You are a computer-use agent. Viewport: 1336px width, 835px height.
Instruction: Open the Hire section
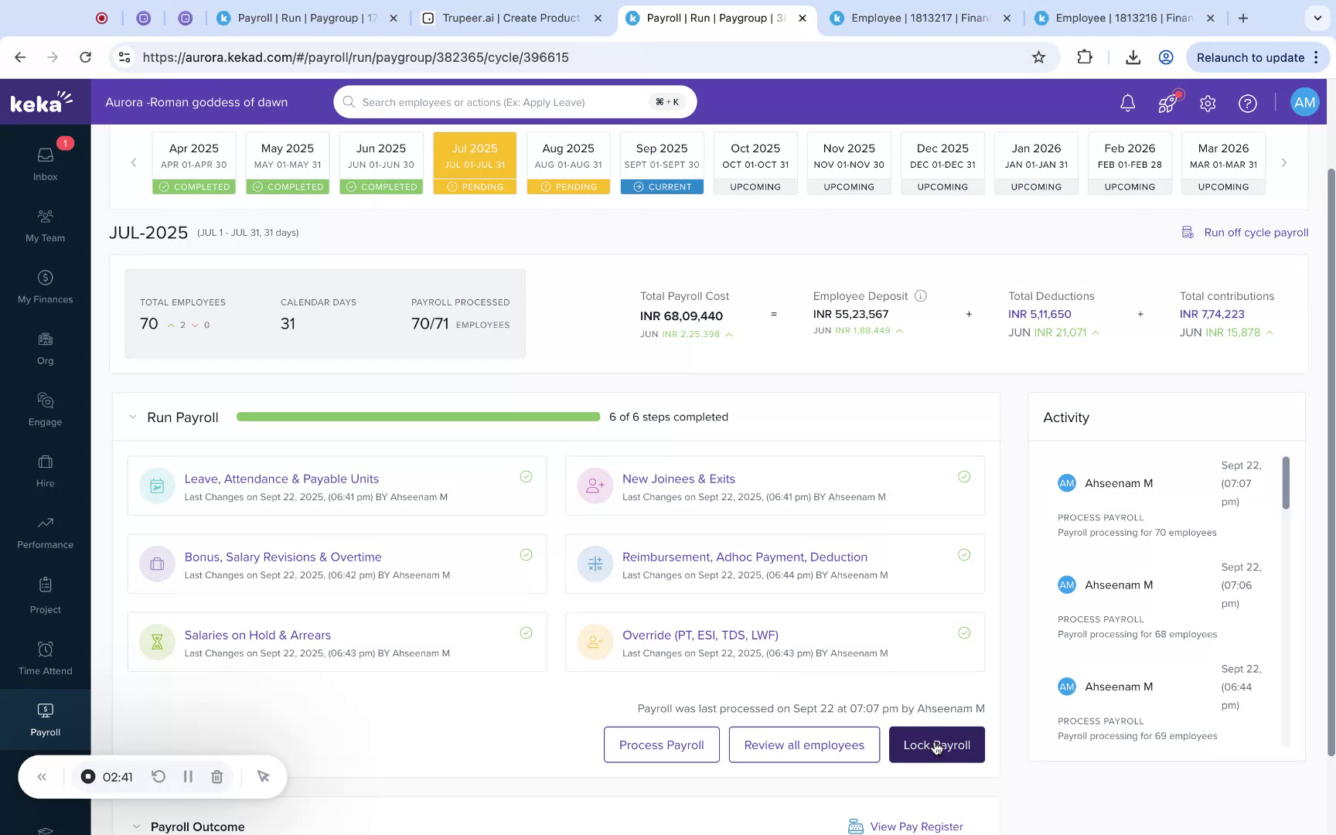point(45,470)
